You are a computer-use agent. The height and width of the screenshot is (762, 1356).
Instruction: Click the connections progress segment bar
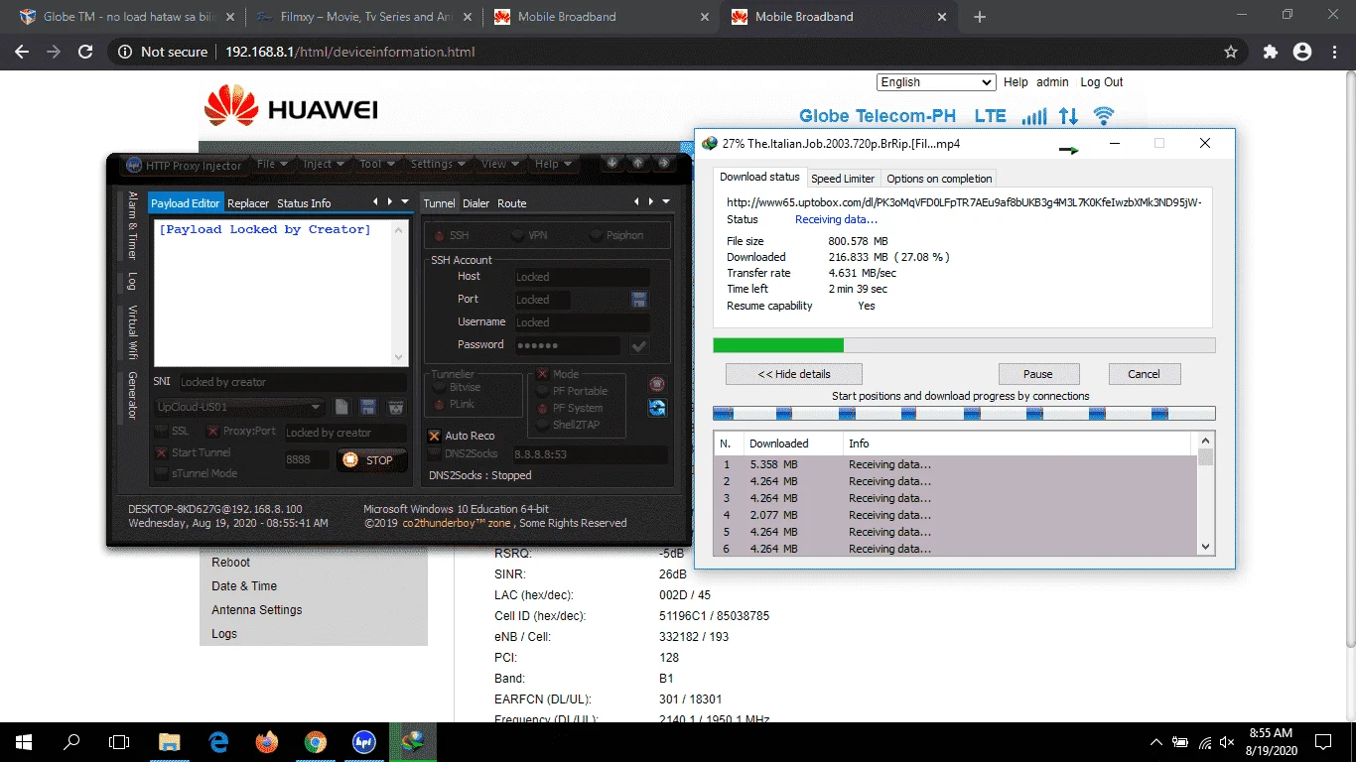coord(964,413)
